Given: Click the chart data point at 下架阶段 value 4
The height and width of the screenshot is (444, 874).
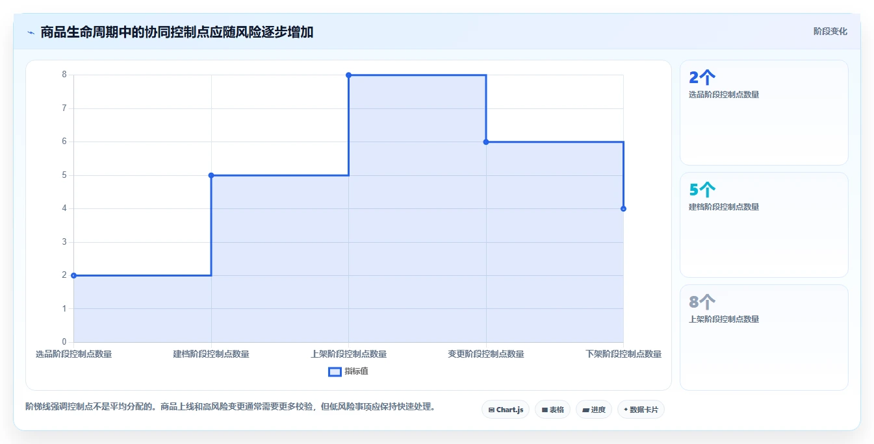Looking at the screenshot, I should tap(623, 208).
